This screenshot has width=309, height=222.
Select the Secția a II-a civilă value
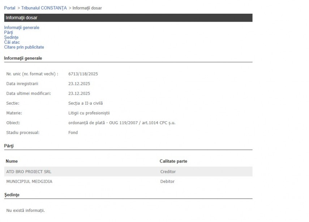click(86, 103)
